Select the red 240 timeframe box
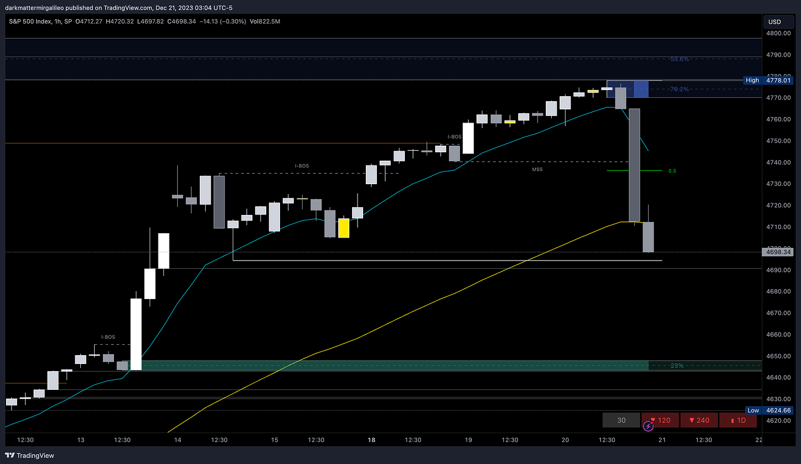 coord(699,420)
